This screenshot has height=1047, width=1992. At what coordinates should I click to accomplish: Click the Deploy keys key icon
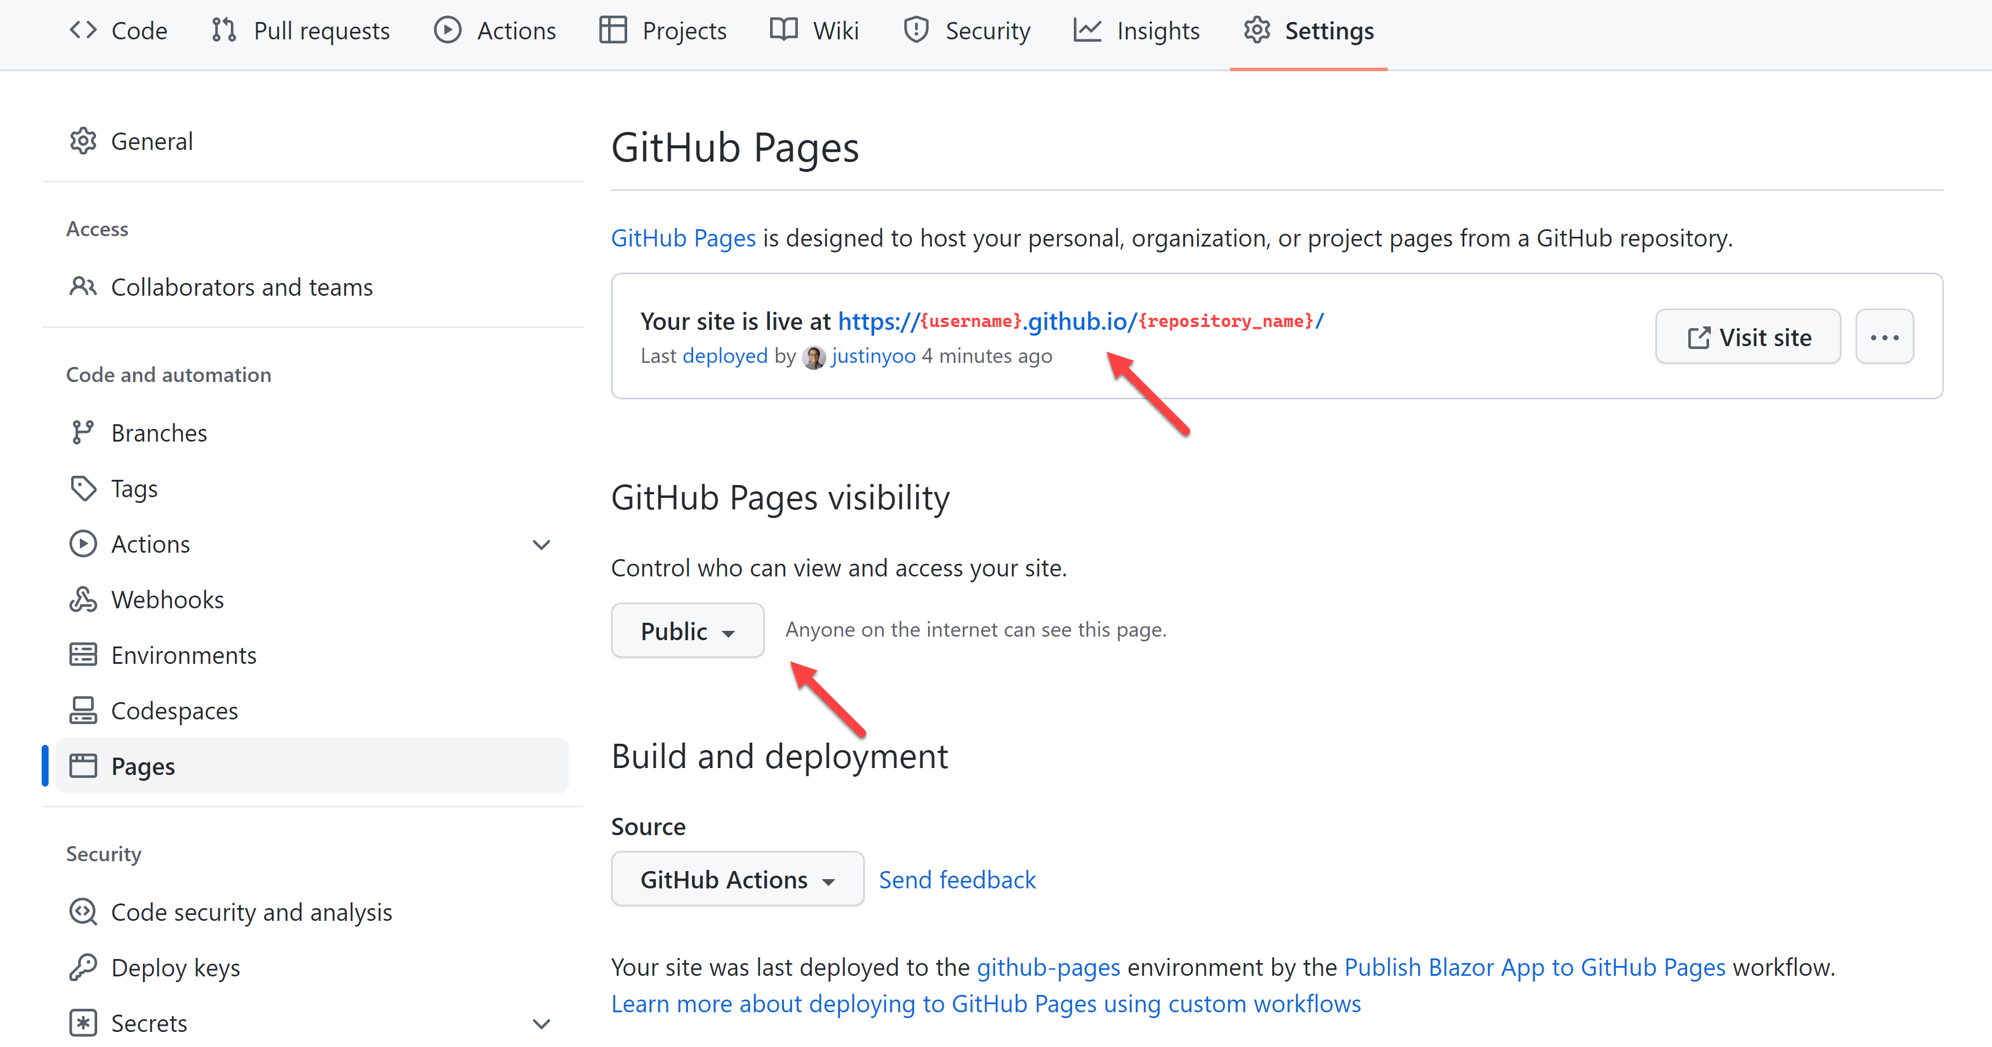83,967
